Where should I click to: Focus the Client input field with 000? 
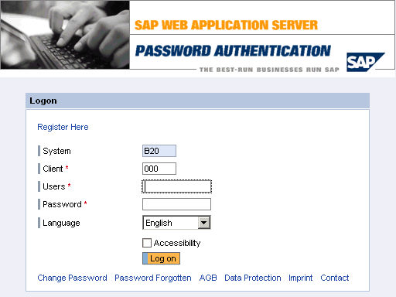(x=159, y=169)
